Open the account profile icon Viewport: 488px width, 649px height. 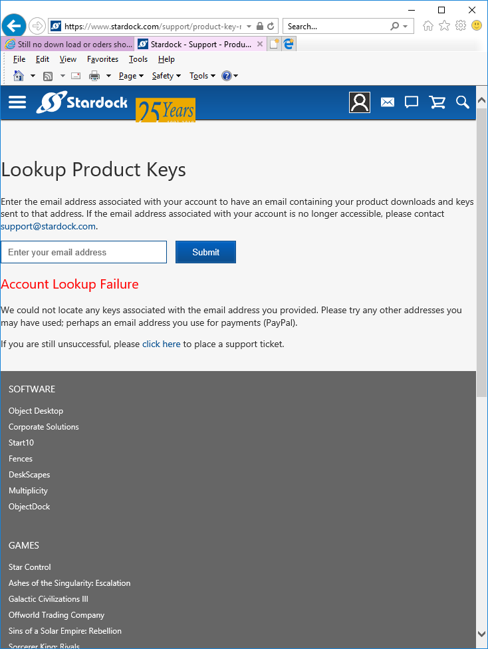click(360, 102)
